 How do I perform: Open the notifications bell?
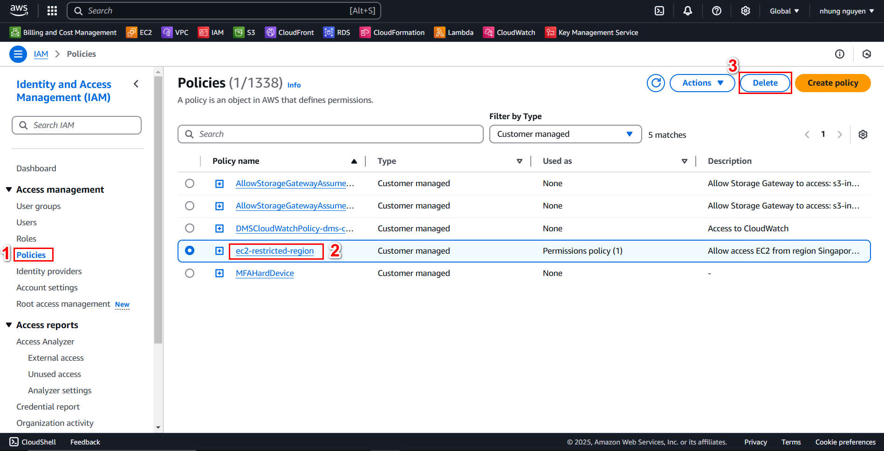pyautogui.click(x=688, y=11)
